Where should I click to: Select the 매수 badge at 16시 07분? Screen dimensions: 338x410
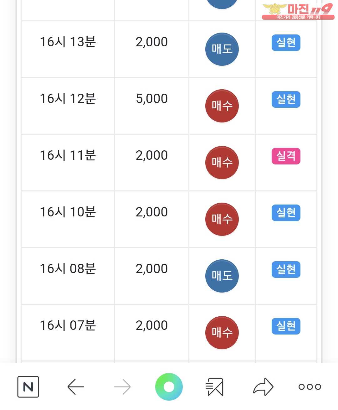[x=222, y=333]
